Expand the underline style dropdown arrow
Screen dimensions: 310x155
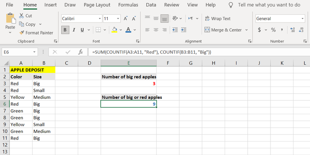pos(89,30)
